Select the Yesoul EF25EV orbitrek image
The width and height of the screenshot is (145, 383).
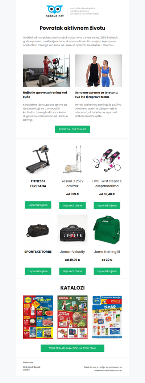tap(72, 159)
